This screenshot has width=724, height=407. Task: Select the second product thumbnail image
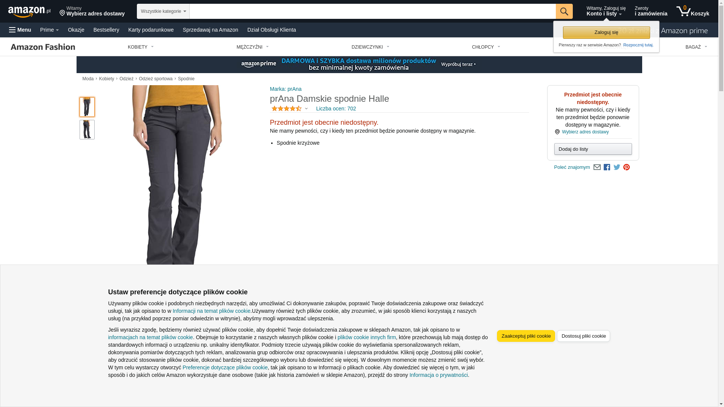coord(87,130)
